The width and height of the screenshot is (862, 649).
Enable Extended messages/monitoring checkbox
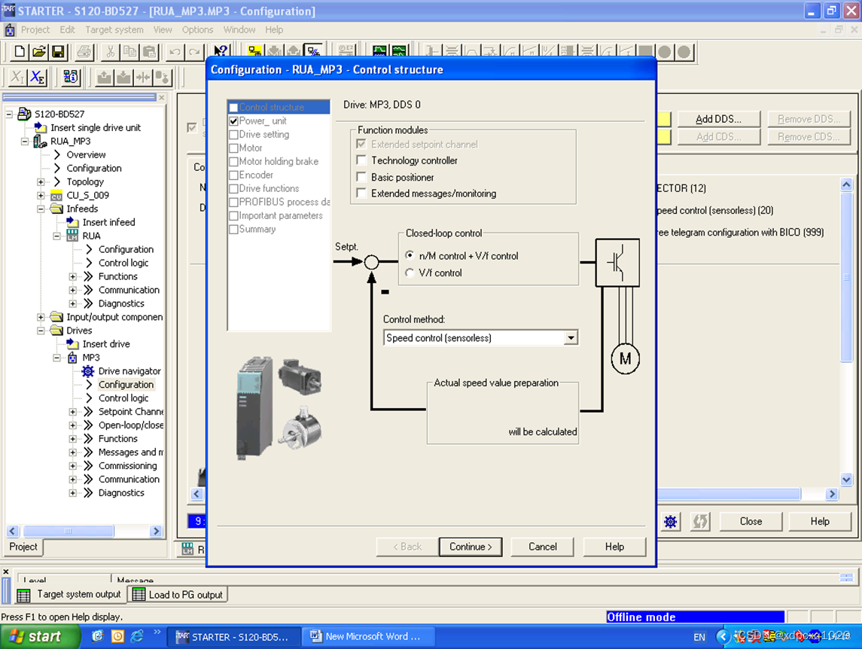[x=361, y=193]
